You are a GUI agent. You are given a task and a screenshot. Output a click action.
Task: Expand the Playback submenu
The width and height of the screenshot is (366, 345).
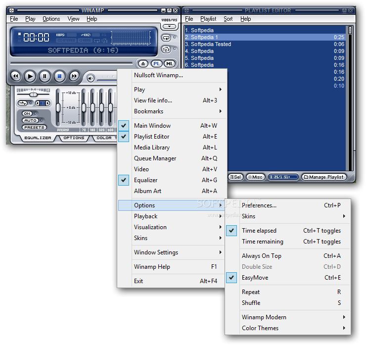tap(172, 216)
